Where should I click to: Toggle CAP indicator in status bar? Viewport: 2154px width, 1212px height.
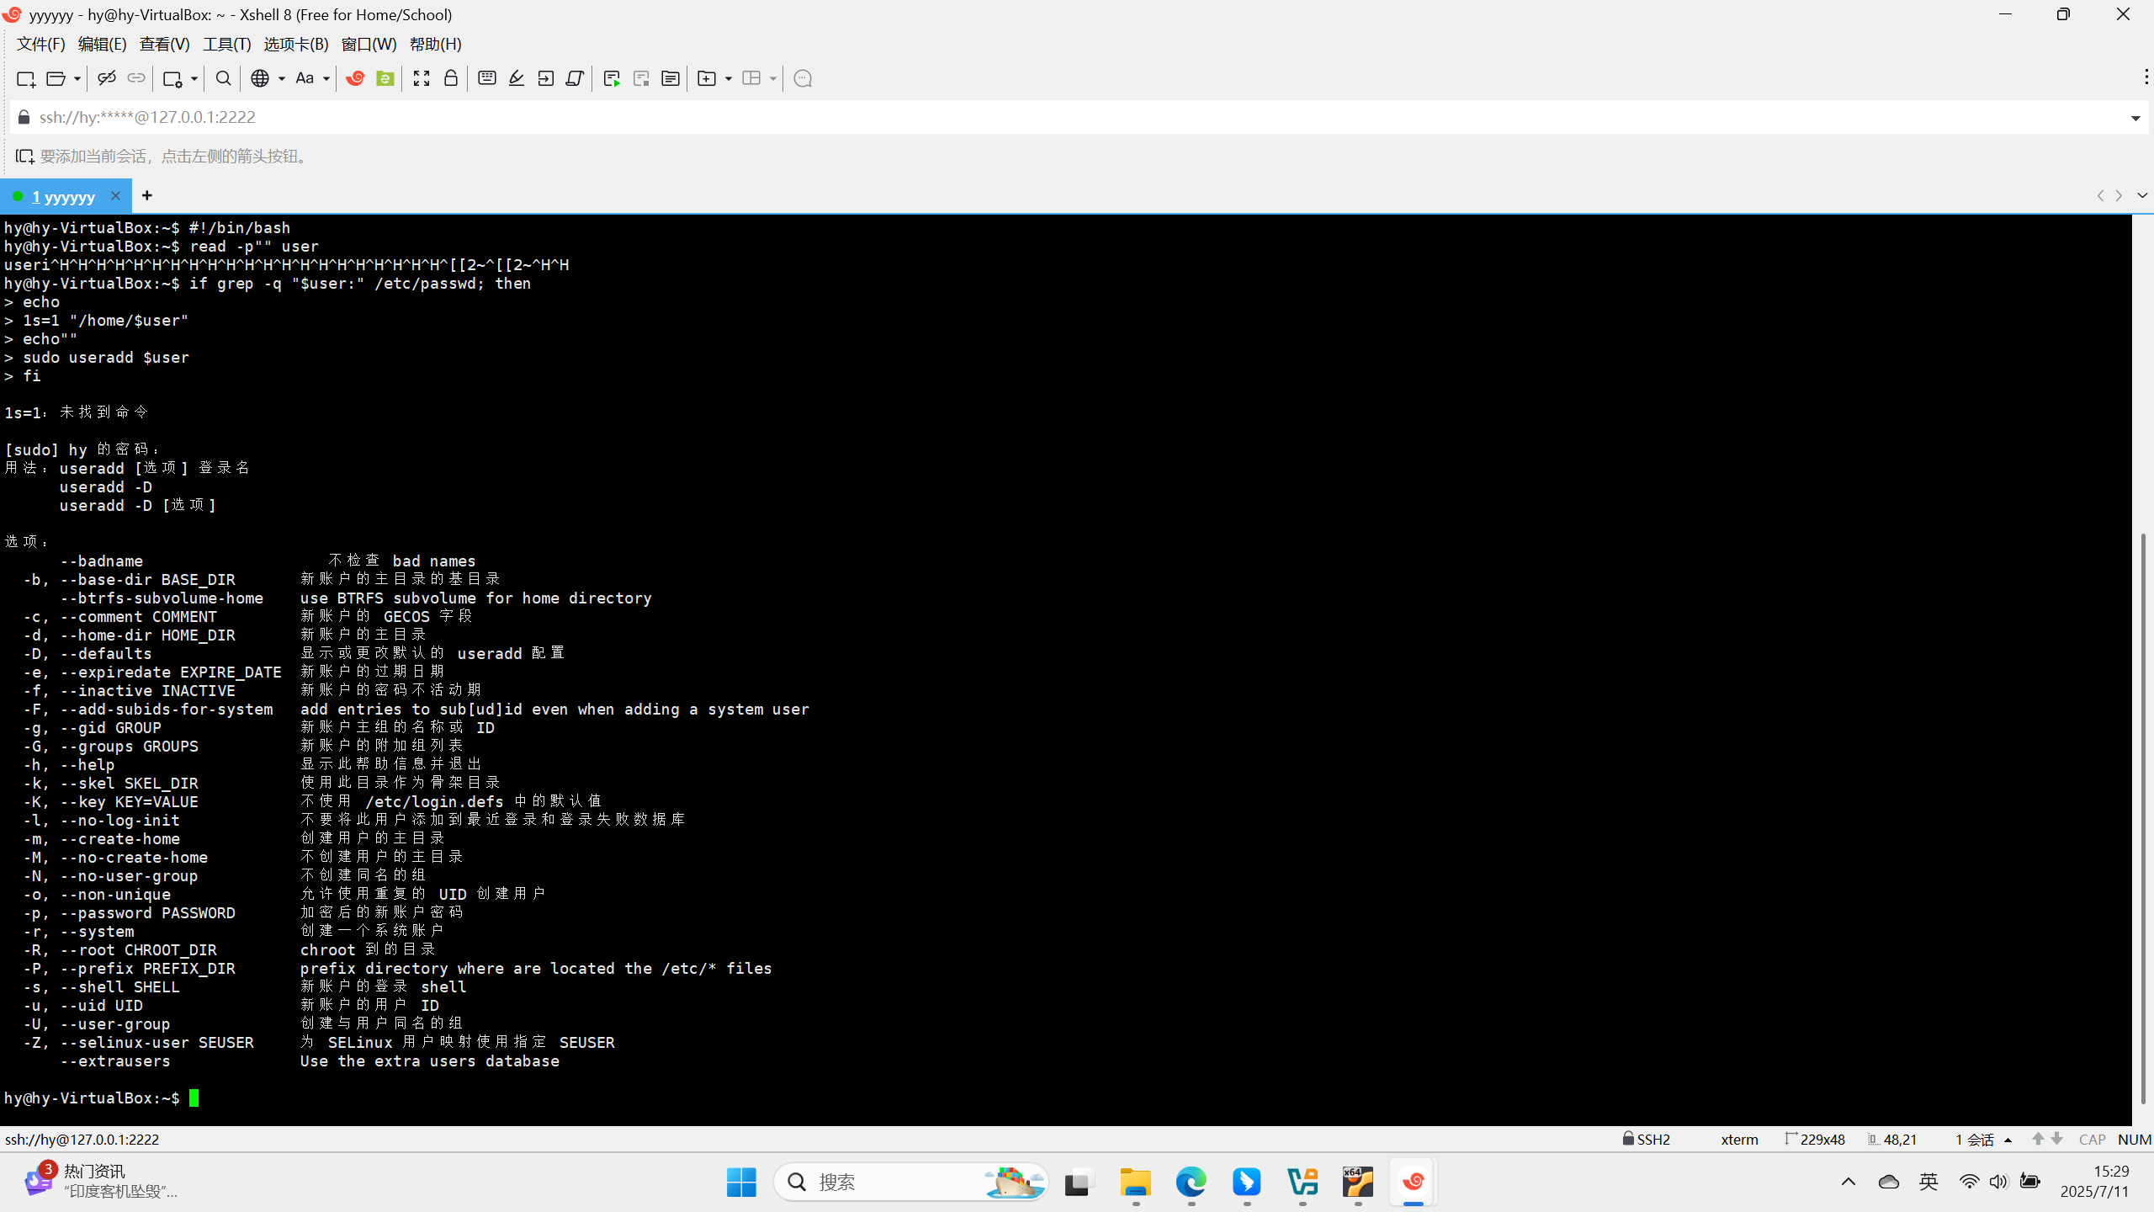point(2092,1139)
